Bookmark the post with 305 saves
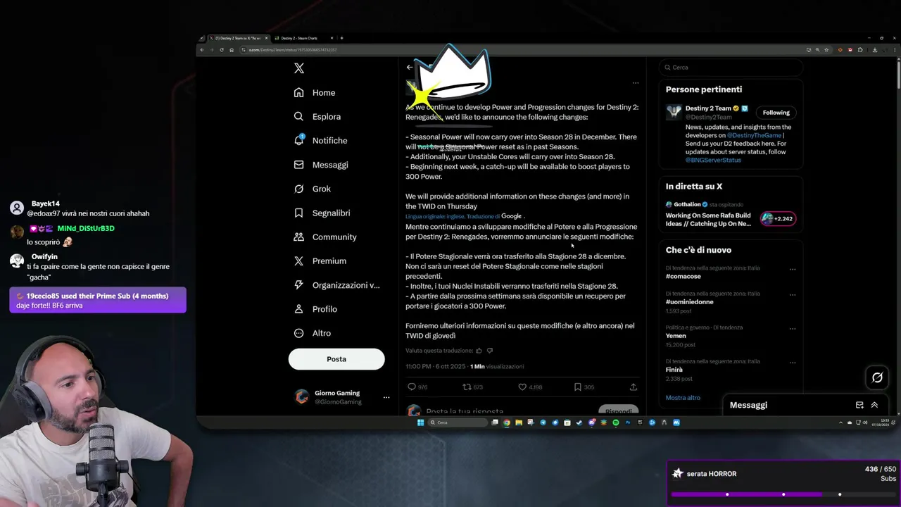 [584, 387]
